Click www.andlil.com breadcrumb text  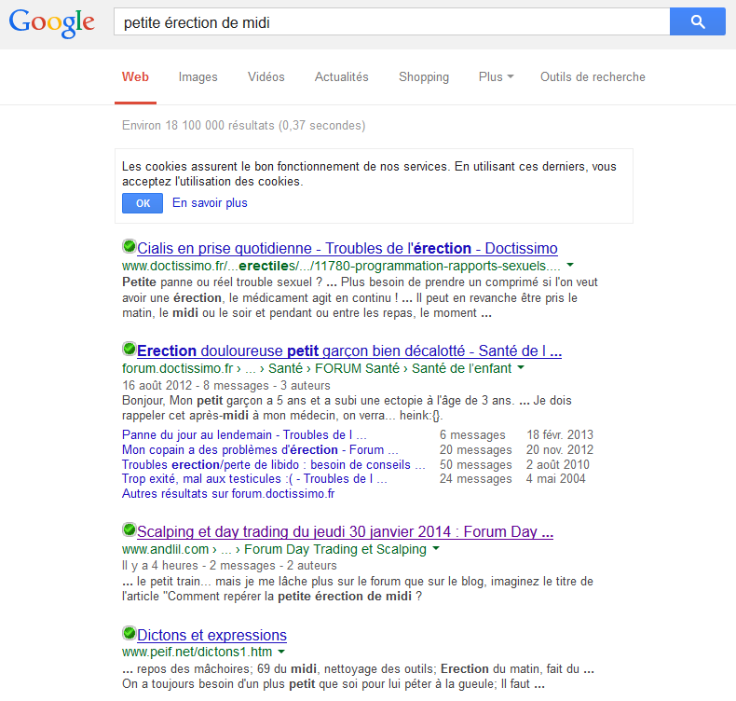(x=274, y=549)
